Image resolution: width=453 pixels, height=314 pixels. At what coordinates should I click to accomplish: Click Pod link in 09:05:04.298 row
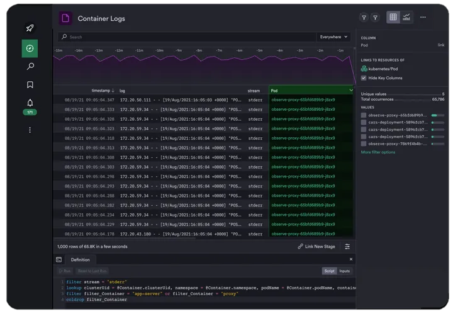(303, 176)
